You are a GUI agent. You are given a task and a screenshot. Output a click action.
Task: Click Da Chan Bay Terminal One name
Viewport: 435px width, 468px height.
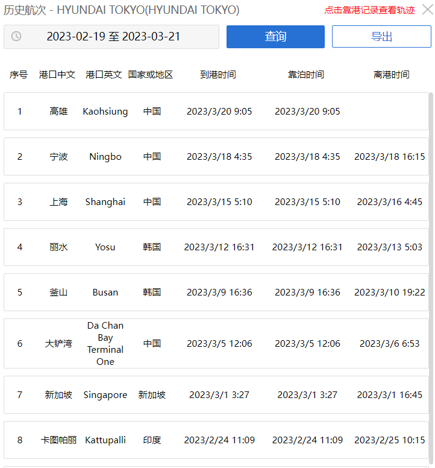pyautogui.click(x=105, y=344)
